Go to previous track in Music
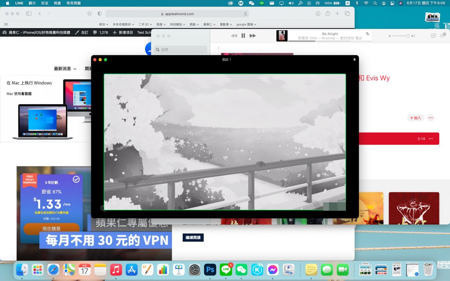 click(234, 36)
